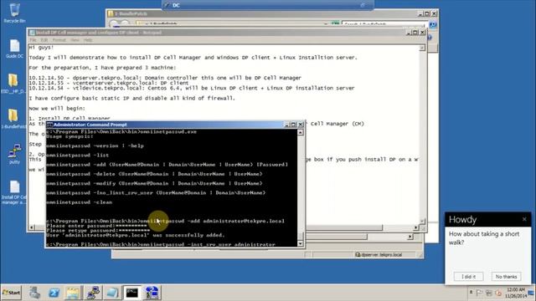The image size is (536, 301).
Task: Click the search go icon in Explorer window
Action: (x=432, y=24)
